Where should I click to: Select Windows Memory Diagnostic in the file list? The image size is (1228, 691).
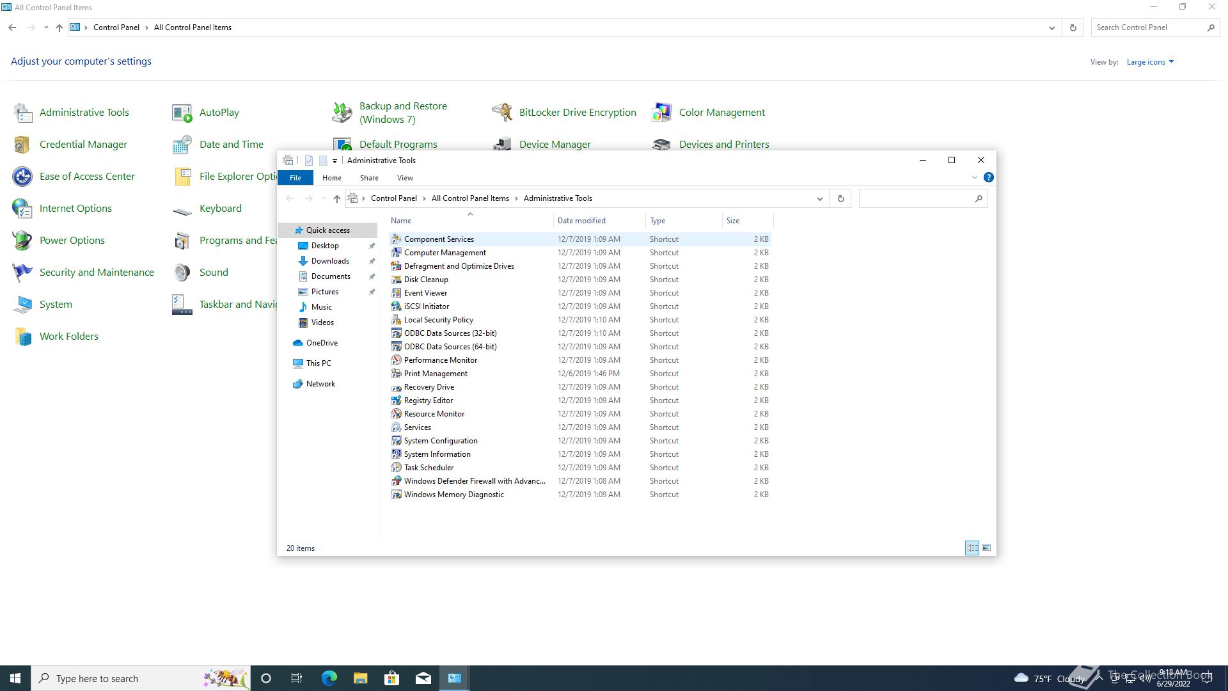[x=580, y=494]
